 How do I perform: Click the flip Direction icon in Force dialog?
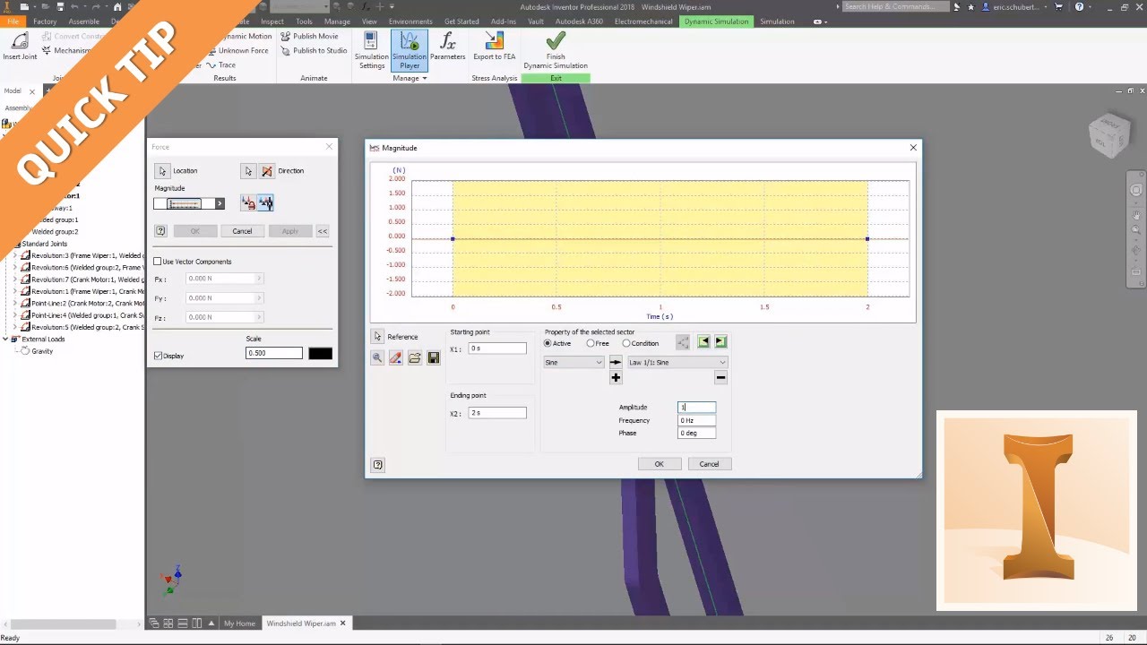click(x=266, y=170)
